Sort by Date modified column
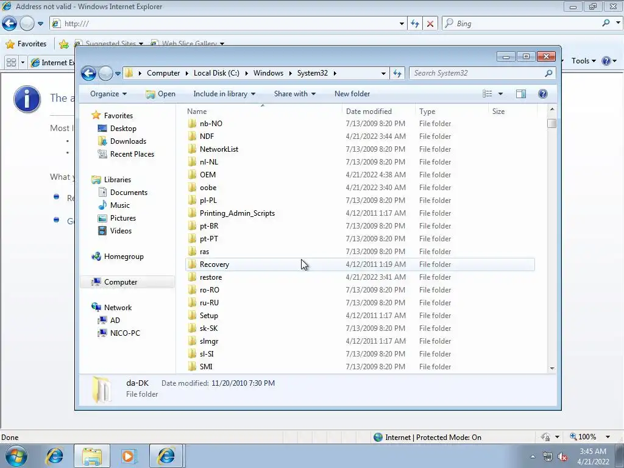624x468 pixels. point(378,112)
